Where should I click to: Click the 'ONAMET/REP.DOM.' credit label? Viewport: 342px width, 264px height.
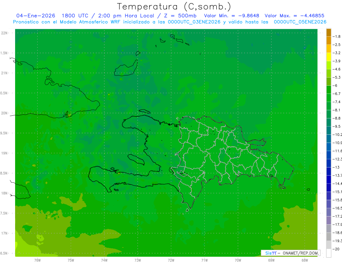coord(301,253)
